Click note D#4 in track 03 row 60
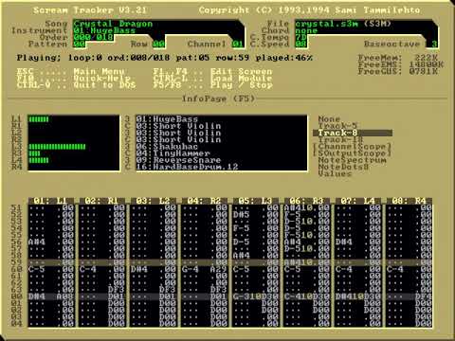Image resolution: width=455 pixels, height=341 pixels. [139, 269]
